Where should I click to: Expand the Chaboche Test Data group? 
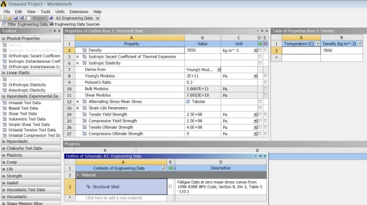coord(4,148)
